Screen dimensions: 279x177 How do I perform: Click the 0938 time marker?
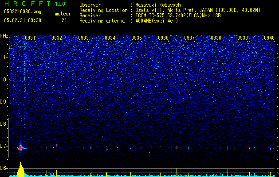[216, 38]
